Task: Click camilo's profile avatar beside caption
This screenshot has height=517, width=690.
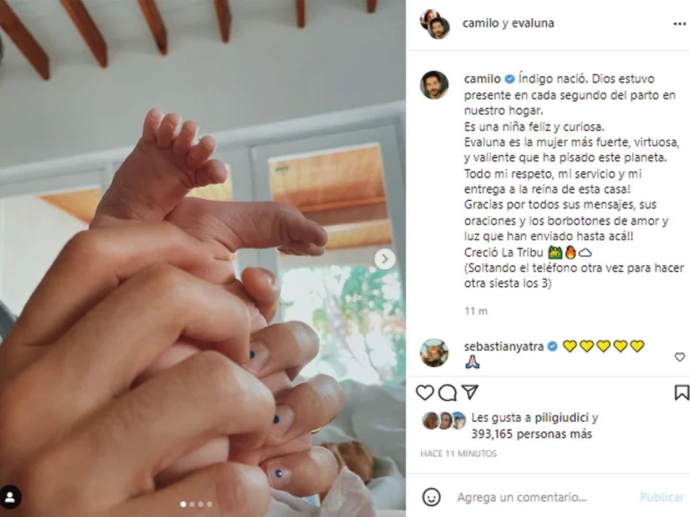Action: pyautogui.click(x=434, y=86)
